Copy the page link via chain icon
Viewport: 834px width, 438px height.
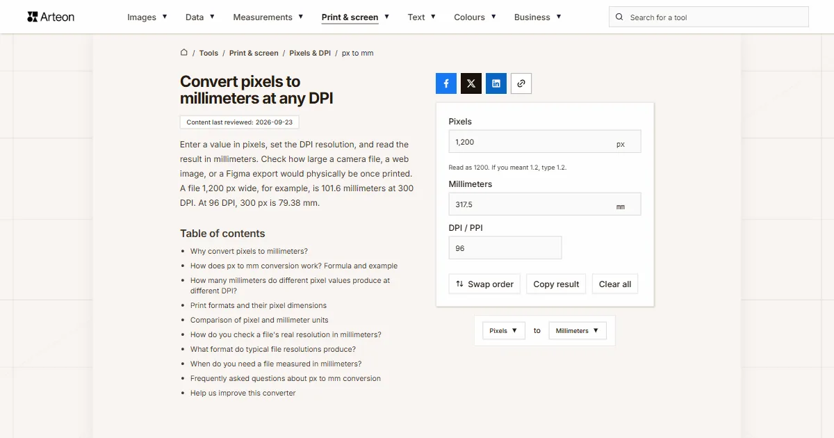point(521,83)
